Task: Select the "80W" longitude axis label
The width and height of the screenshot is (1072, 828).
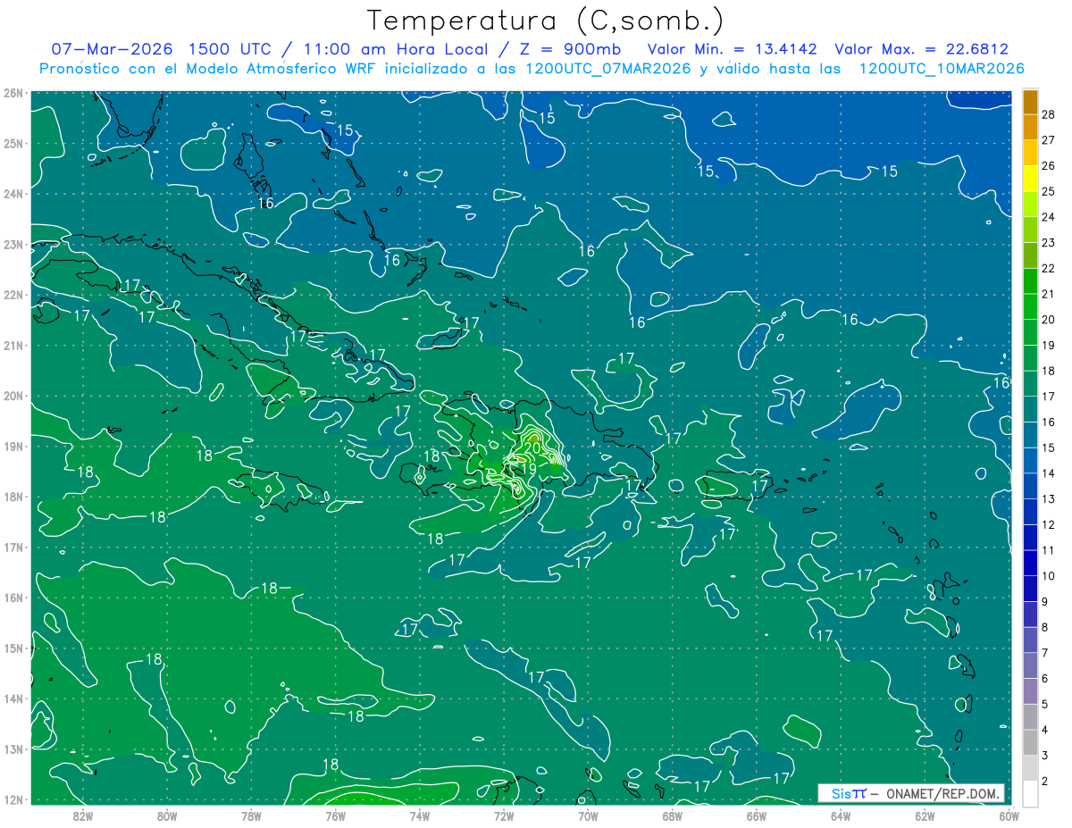Action: tap(167, 815)
